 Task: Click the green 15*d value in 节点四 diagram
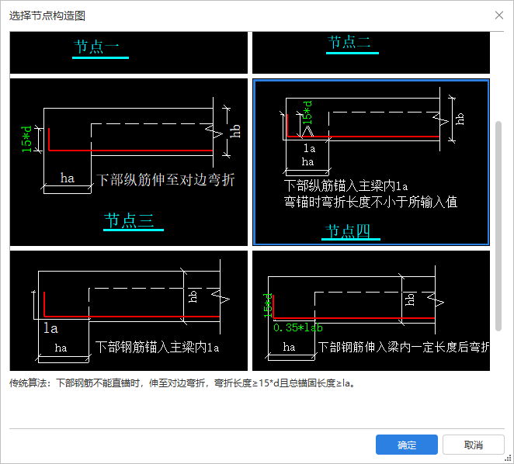tap(307, 113)
